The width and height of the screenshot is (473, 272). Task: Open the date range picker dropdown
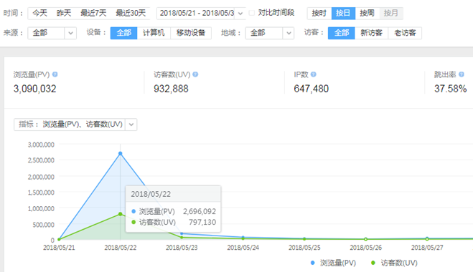[x=240, y=14]
